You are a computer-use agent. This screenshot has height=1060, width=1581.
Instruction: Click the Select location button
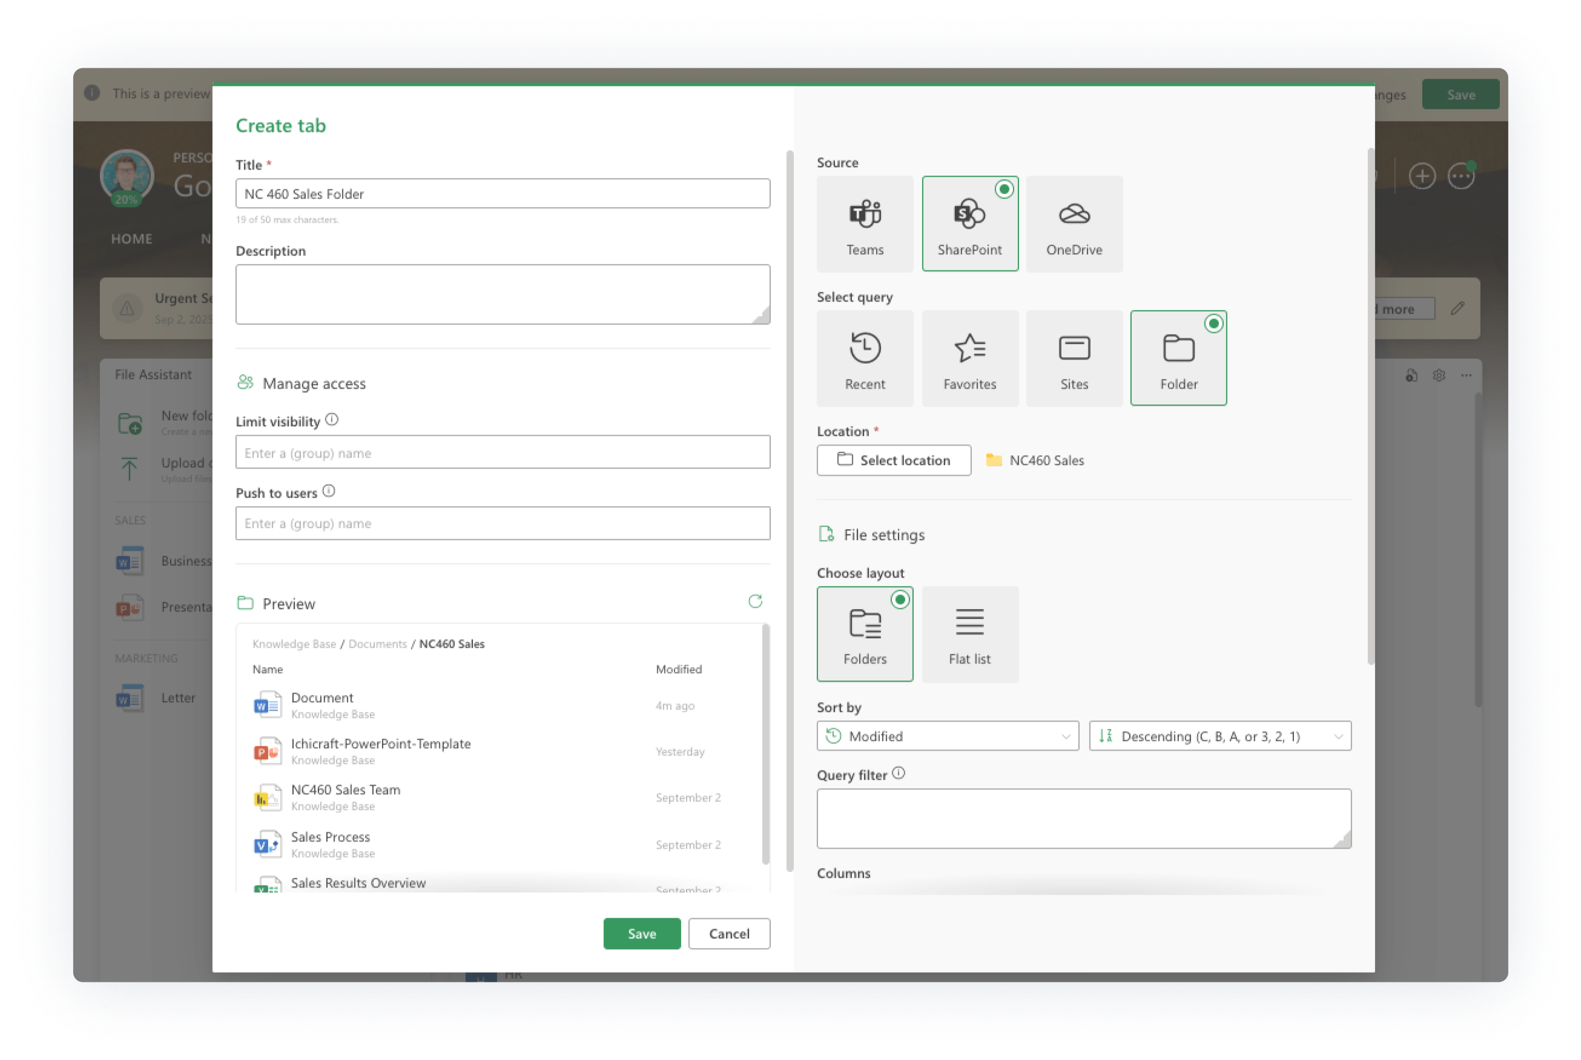point(893,460)
